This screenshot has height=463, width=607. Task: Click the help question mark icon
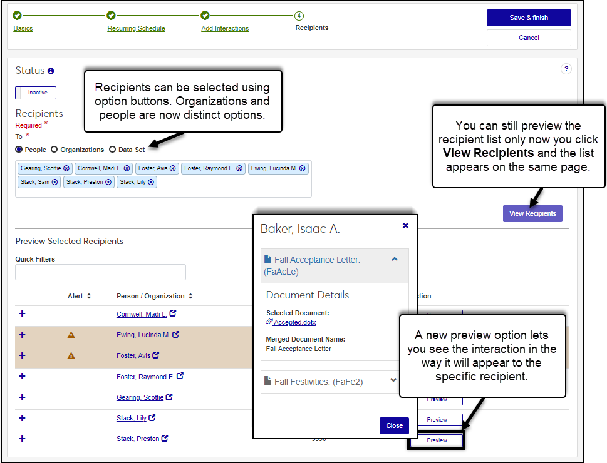566,69
